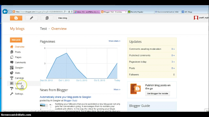Switch to Recently Popular tab
The height and width of the screenshot is (117, 209).
137,12
